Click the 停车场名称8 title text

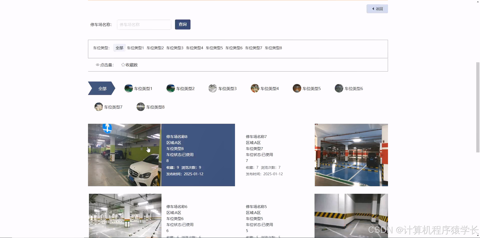click(x=177, y=136)
